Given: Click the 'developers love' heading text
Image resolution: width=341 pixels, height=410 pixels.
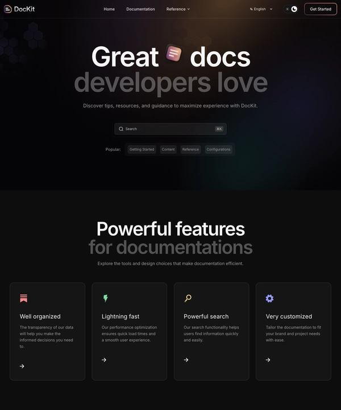Looking at the screenshot, I should pyautogui.click(x=171, y=83).
